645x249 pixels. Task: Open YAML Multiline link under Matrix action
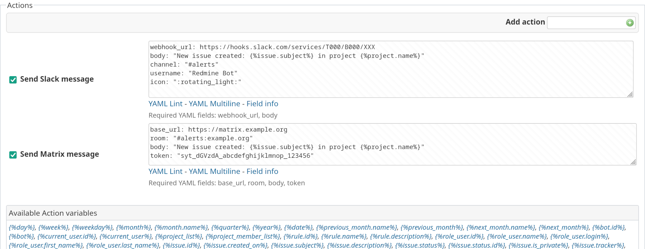click(x=214, y=171)
